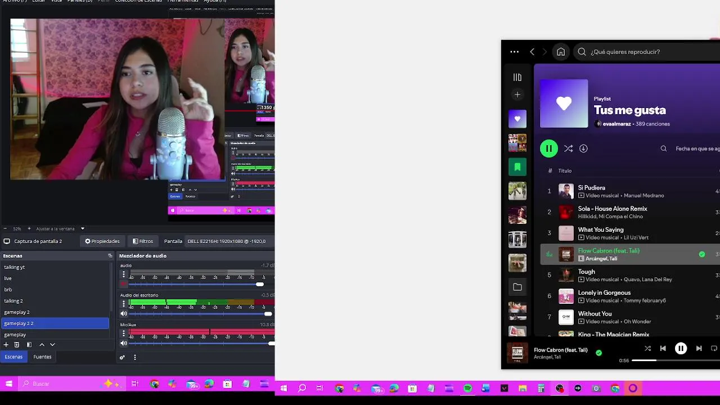
Task: Open Word from the Windows taskbar
Action: (486, 388)
